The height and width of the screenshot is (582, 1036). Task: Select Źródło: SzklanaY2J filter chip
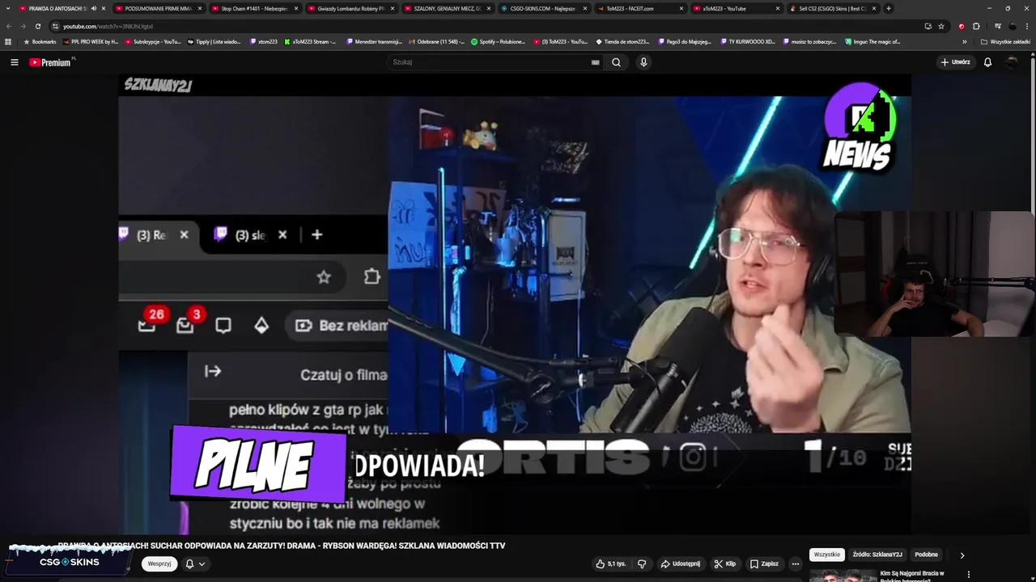(x=877, y=555)
